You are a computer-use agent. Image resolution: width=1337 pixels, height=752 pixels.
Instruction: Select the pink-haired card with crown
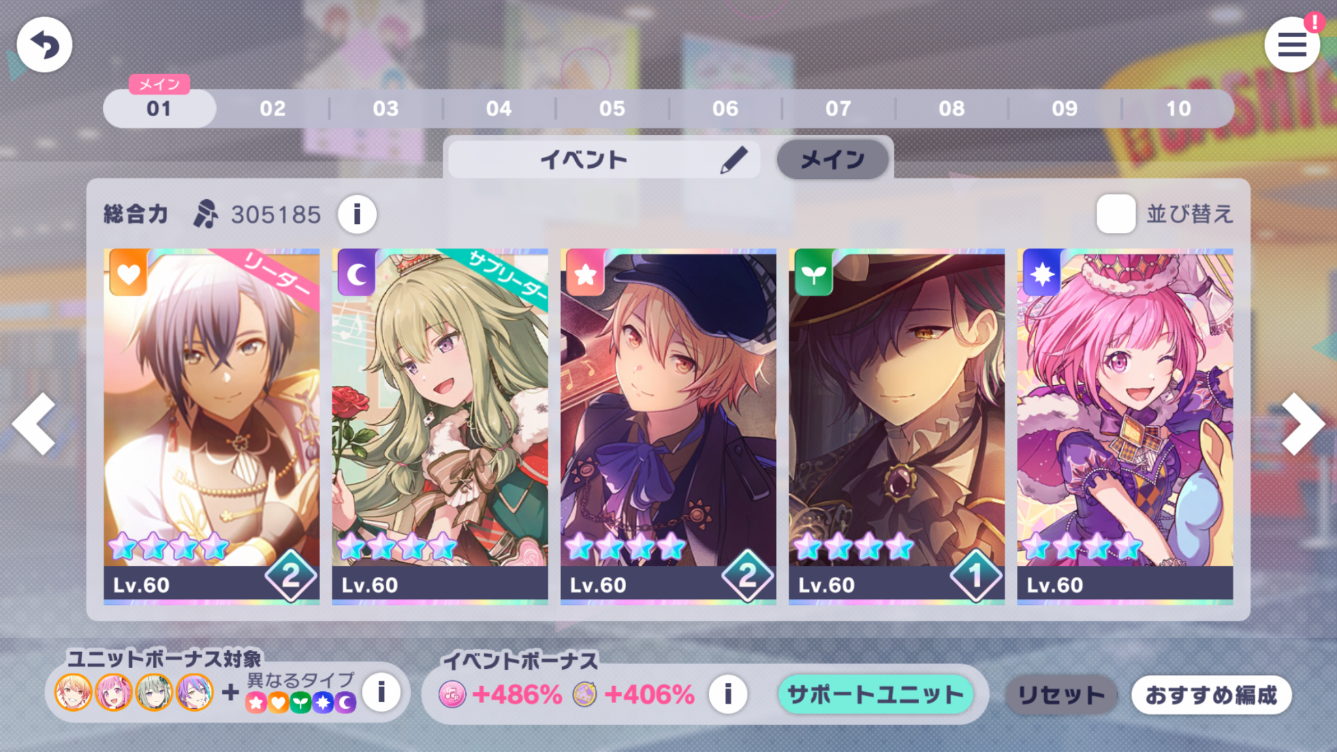tap(1125, 426)
